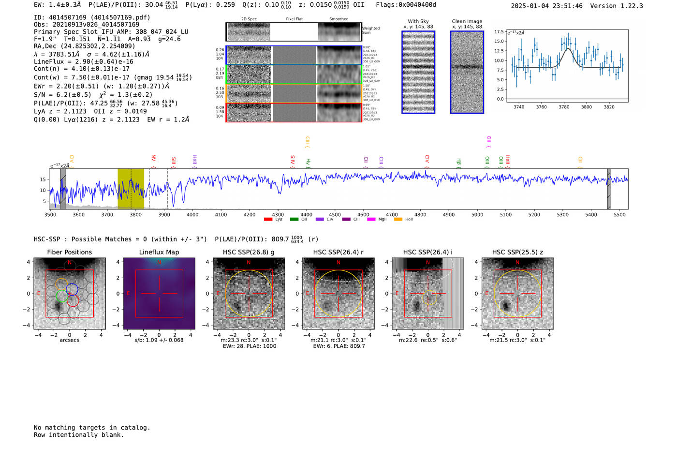Click the Primary Spec_Slot_IFU_AMP line
The height and width of the screenshot is (461, 677).
111,32
